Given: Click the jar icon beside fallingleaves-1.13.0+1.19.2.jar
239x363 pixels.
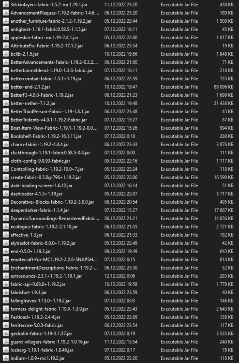Looking at the screenshot, I should click(6, 301).
